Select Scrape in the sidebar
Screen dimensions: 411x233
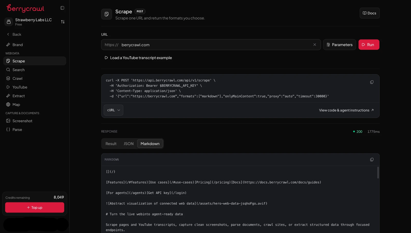click(35, 61)
